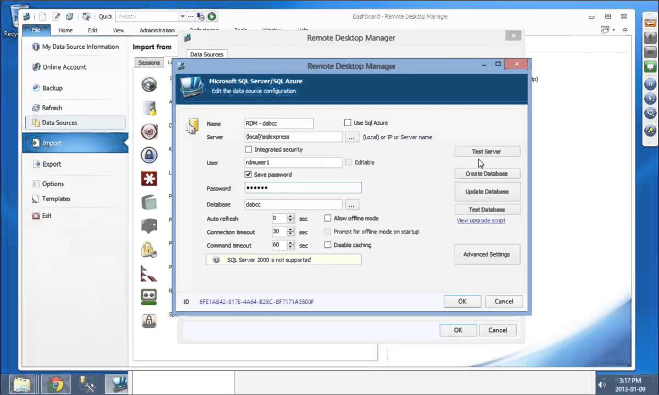The width and height of the screenshot is (659, 395).
Task: Click the Test Server button
Action: 487,151
